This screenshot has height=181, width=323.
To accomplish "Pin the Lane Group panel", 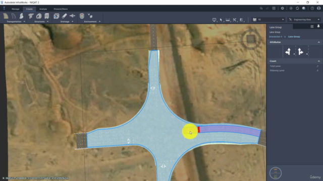I will [x=318, y=26].
